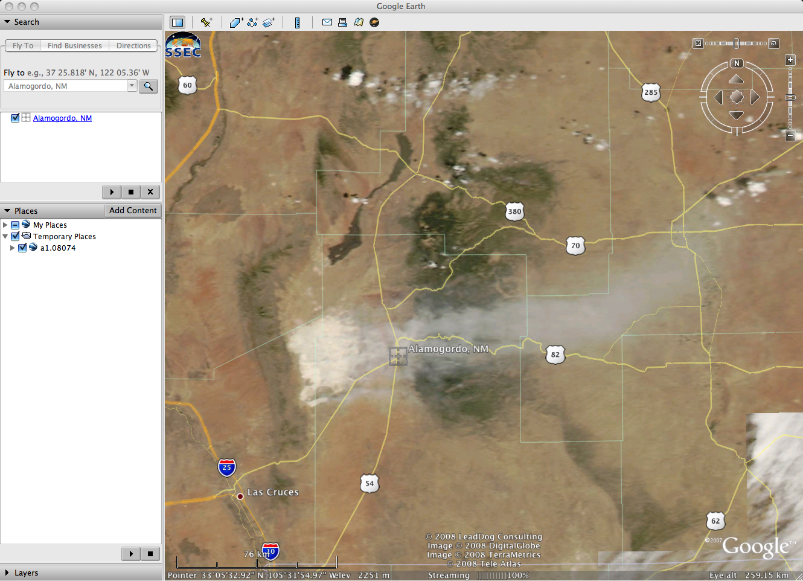Add a polygon from the toolbar
This screenshot has height=581, width=803.
pyautogui.click(x=236, y=22)
